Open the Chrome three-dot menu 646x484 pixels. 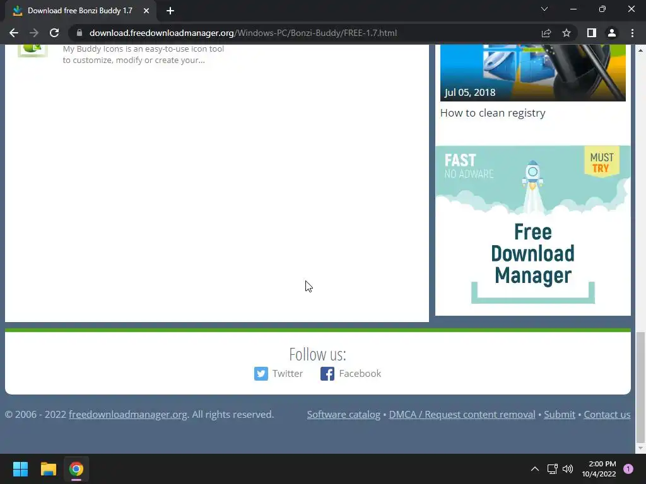click(632, 33)
